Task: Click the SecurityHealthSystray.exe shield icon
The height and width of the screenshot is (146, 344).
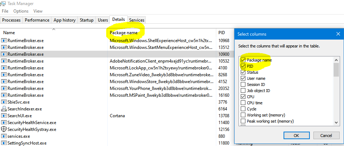Action: (4, 129)
